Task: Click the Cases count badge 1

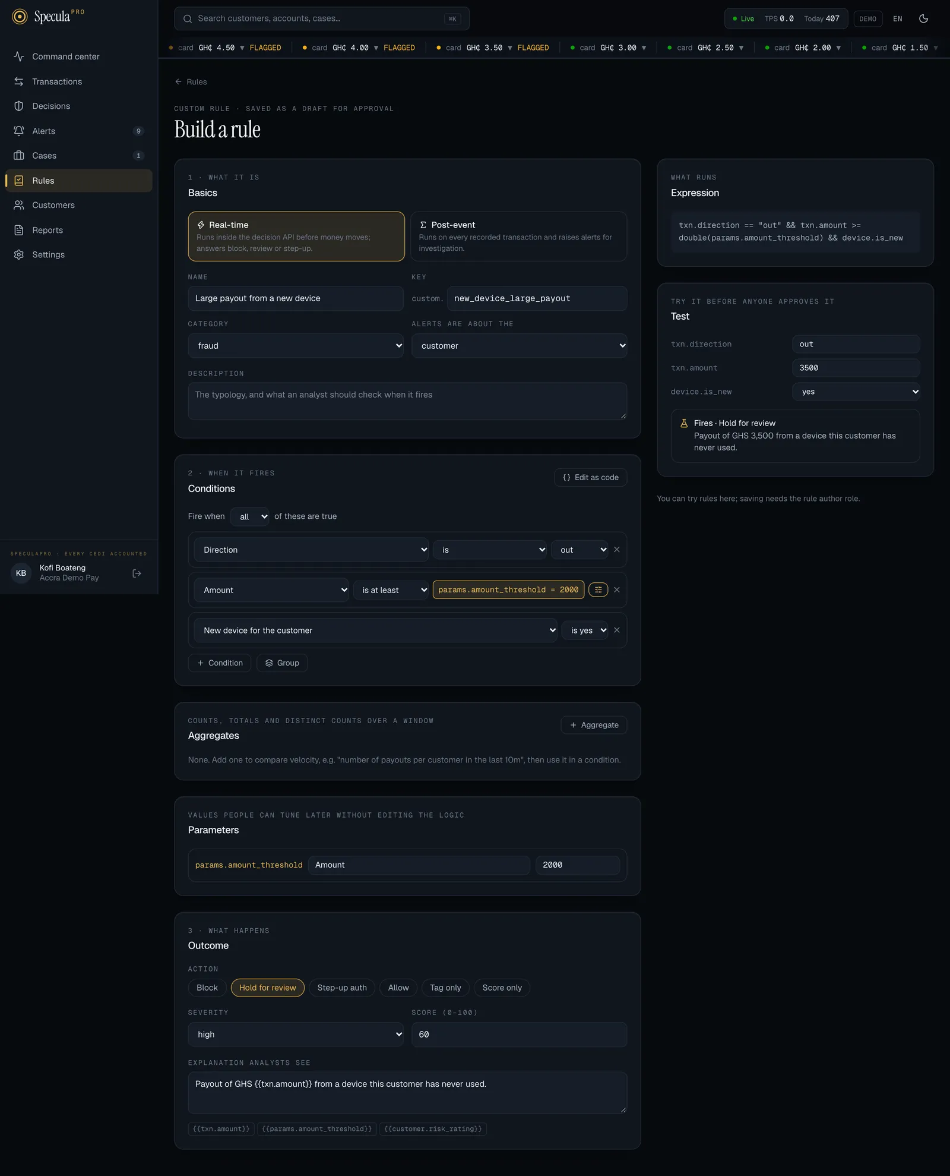Action: [138, 156]
